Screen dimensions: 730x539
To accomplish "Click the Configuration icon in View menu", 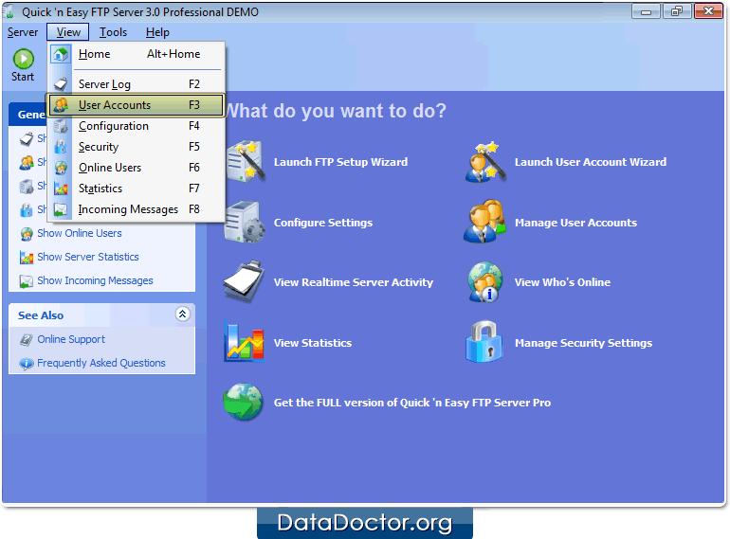I will [x=61, y=126].
